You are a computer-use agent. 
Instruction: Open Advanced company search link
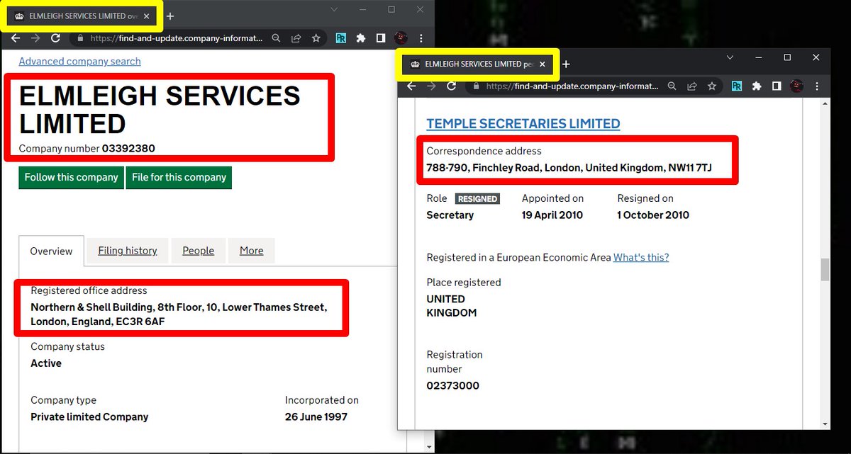tap(79, 62)
